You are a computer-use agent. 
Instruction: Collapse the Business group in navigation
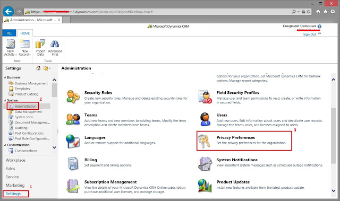pyautogui.click(x=5, y=77)
